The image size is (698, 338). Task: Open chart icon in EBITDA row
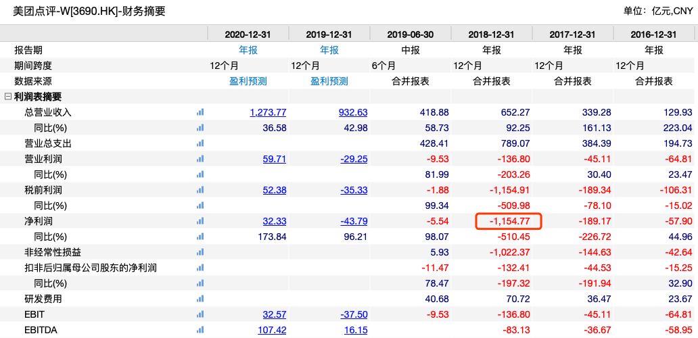point(200,330)
